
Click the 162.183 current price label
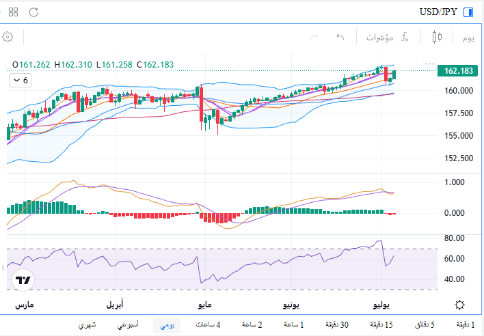click(x=458, y=71)
